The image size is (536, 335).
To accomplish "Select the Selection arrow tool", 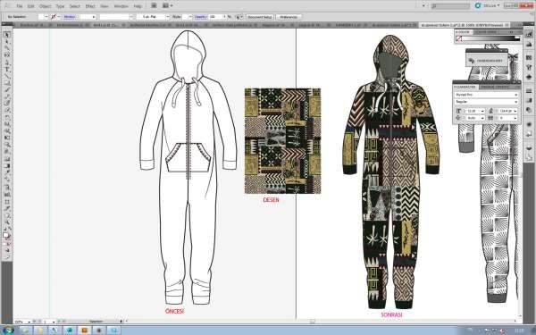I will coord(6,35).
